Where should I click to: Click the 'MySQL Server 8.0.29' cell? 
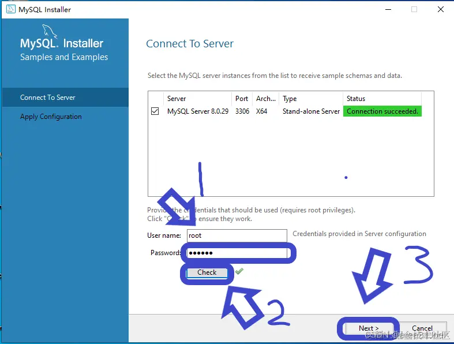pyautogui.click(x=198, y=111)
